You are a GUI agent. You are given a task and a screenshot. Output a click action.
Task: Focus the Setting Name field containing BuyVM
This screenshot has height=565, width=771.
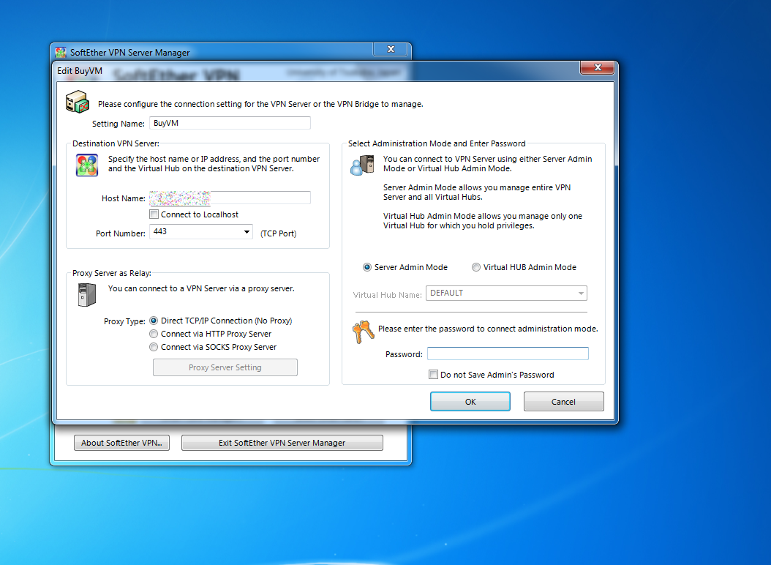pos(230,123)
